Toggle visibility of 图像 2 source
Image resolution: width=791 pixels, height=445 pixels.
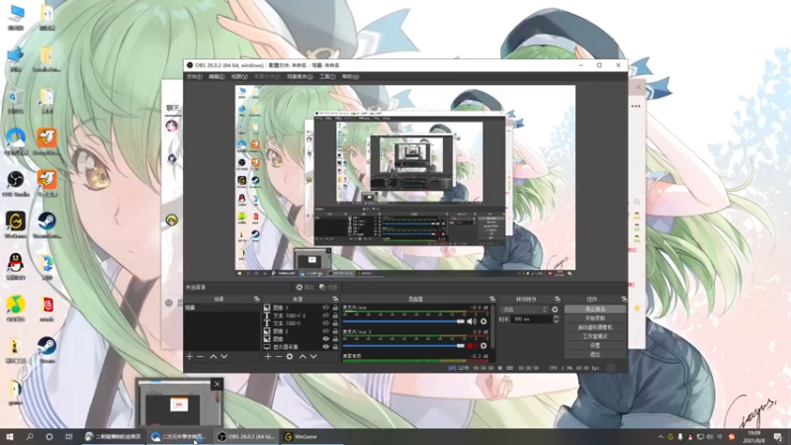click(325, 331)
